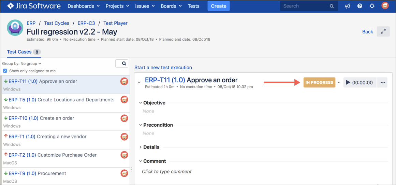Viewport: 396px width, 185px height.
Task: Start the execution timer play button
Action: 348,83
